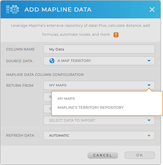Image resolution: width=163 pixels, height=165 pixels.
Task: Click the orange help question mark icon
Action: coord(116,35)
